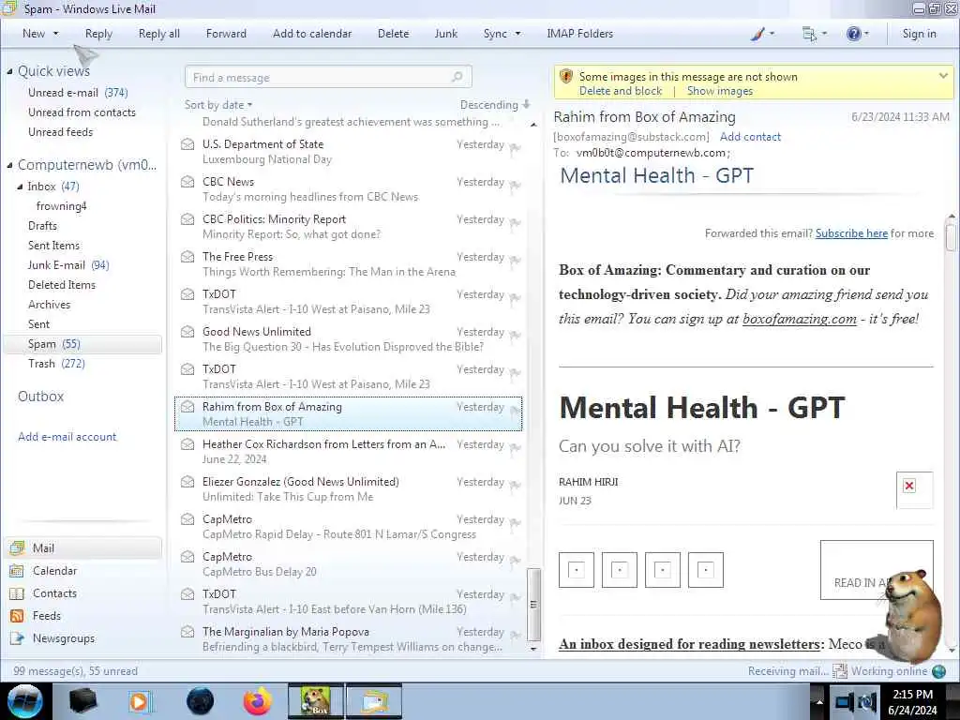Click the message list scrollbar thumb
This screenshot has width=960, height=720.
(x=533, y=605)
